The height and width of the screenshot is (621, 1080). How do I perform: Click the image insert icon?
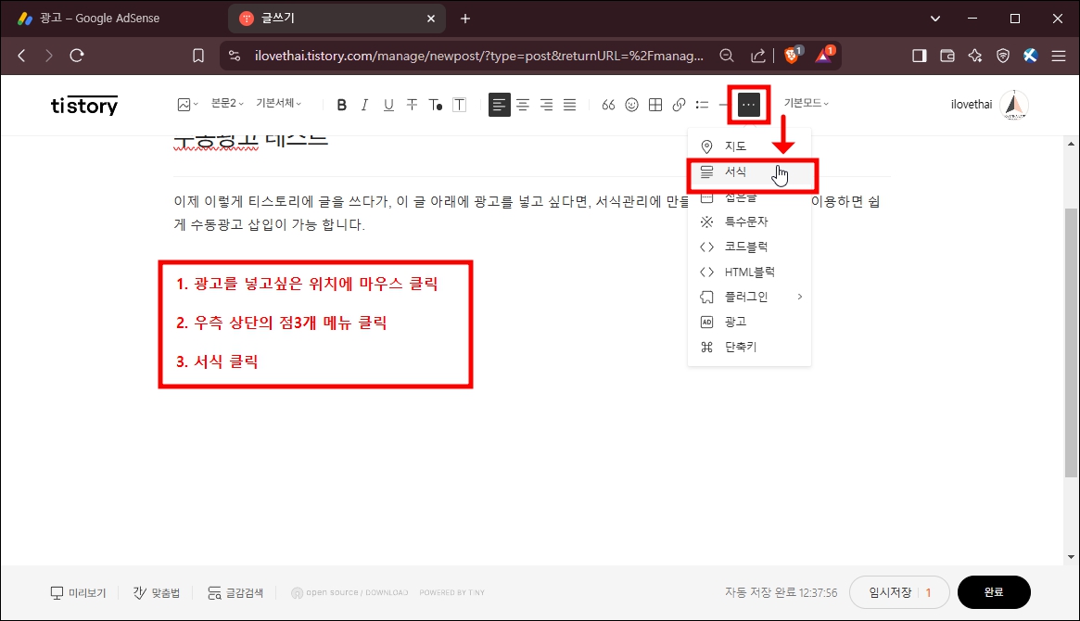point(183,105)
